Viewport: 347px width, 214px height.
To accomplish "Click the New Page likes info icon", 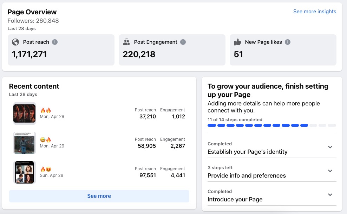I will (x=288, y=42).
